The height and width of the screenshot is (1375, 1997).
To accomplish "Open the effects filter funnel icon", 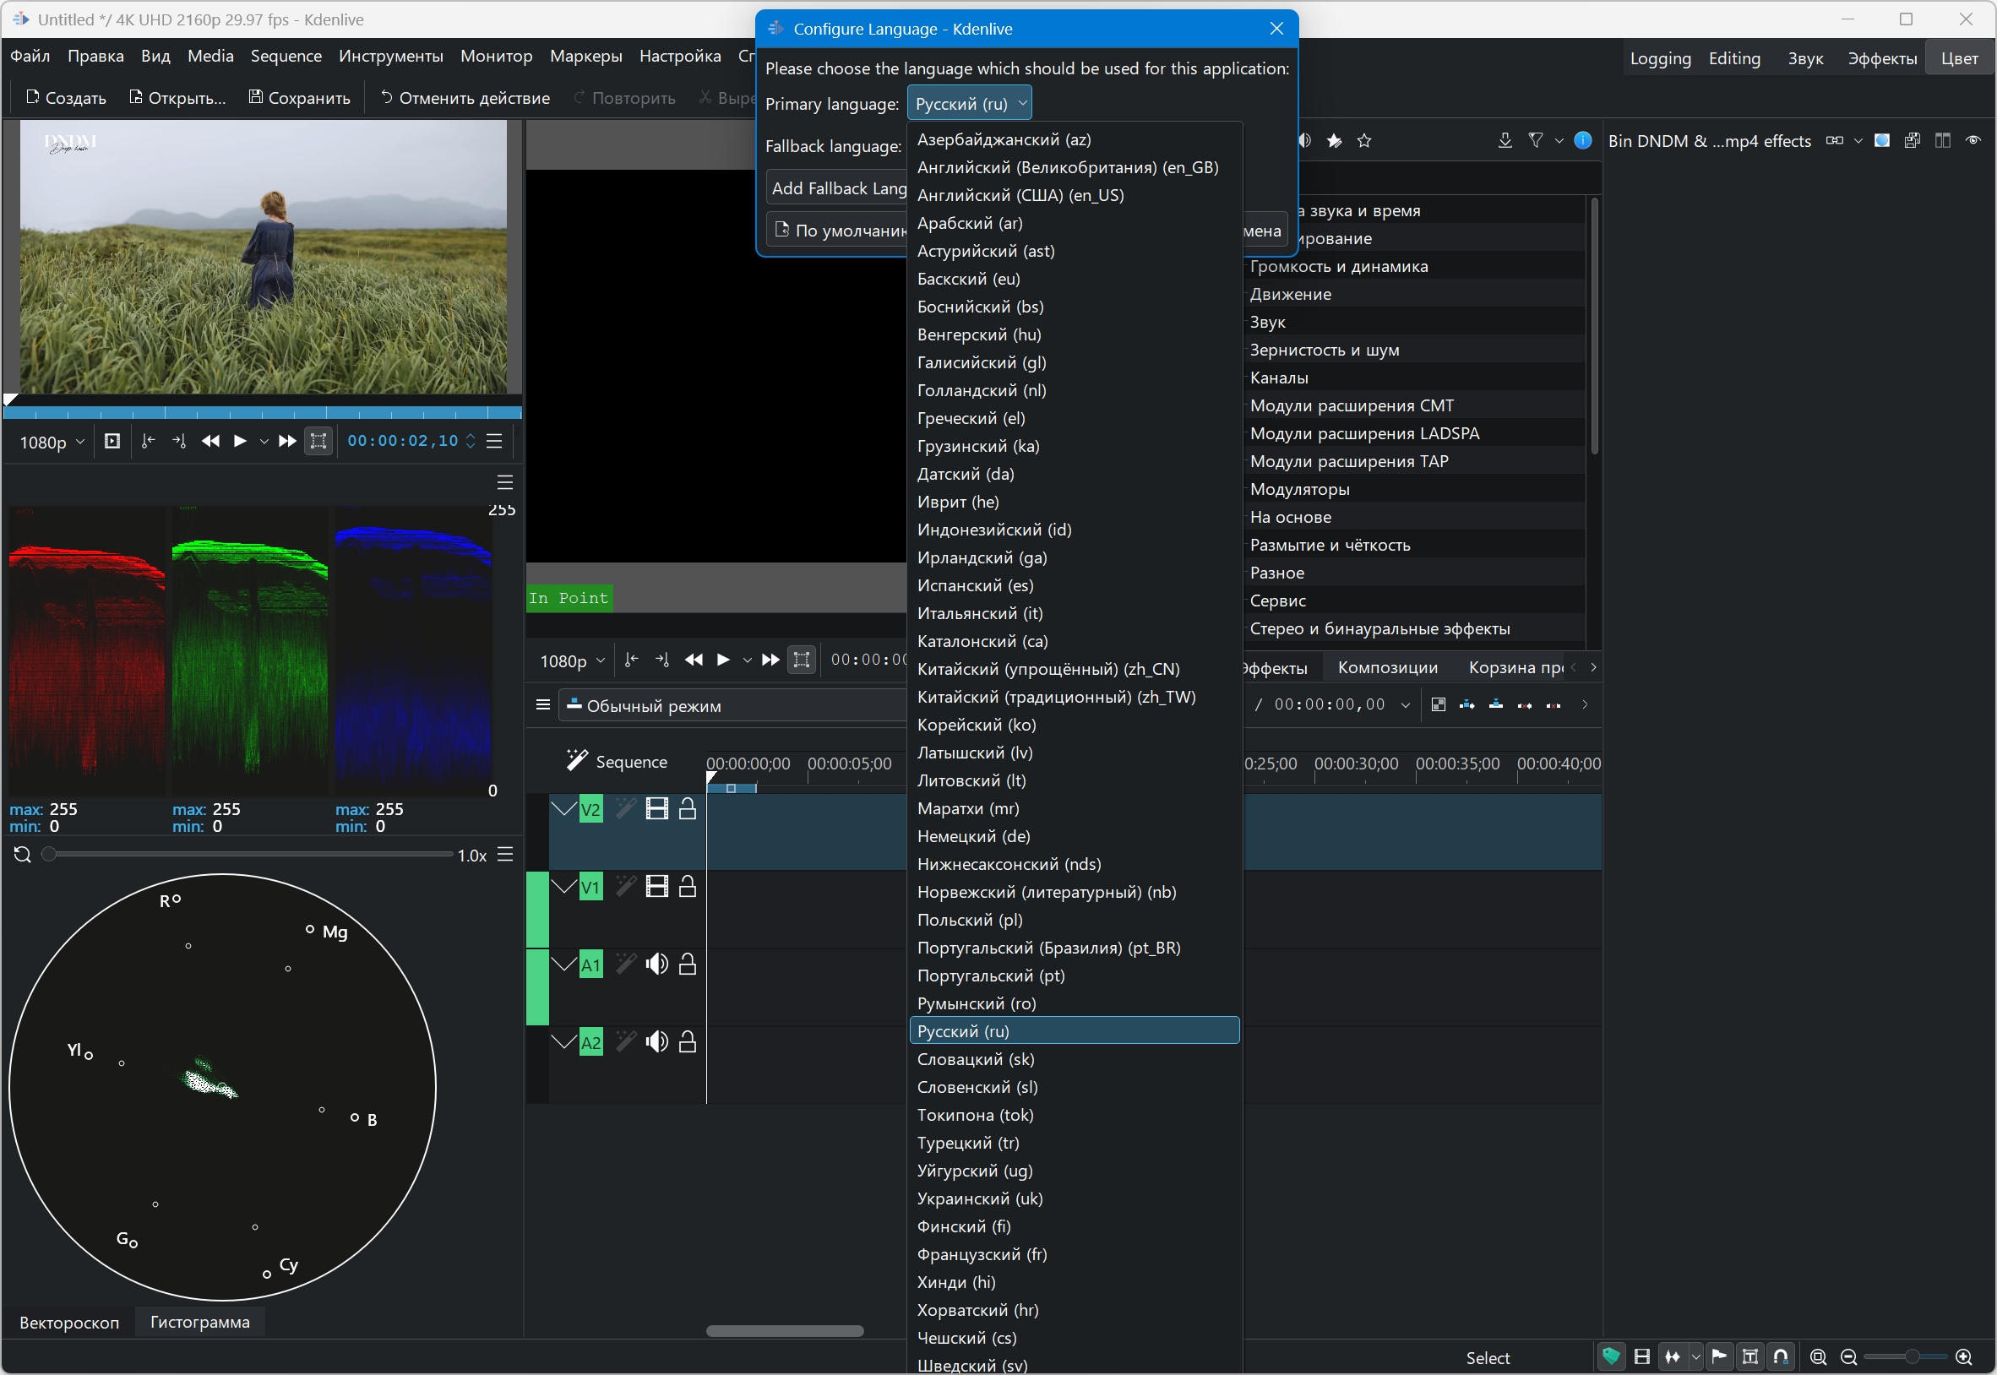I will 1535,140.
